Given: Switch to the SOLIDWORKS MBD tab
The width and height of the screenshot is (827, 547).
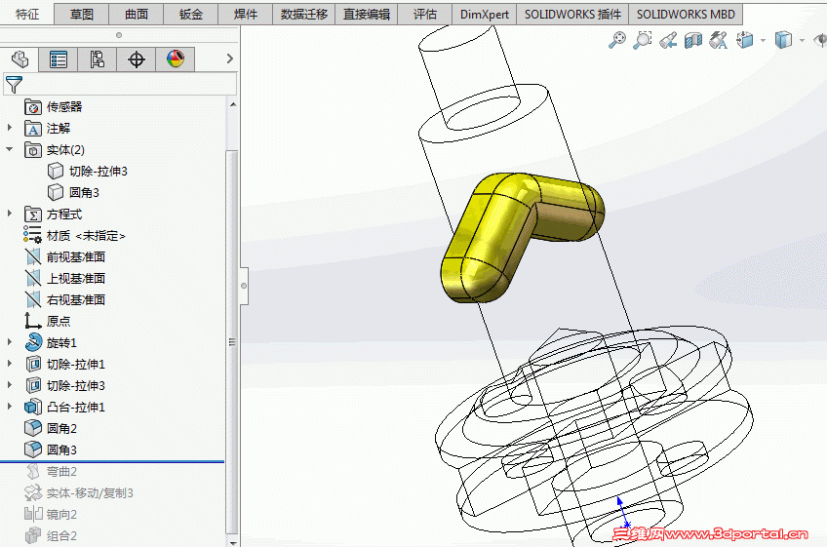Looking at the screenshot, I should coord(686,15).
